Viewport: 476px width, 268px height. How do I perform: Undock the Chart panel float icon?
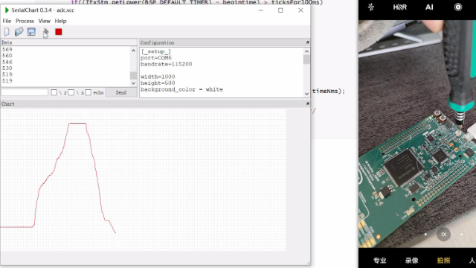click(x=307, y=103)
